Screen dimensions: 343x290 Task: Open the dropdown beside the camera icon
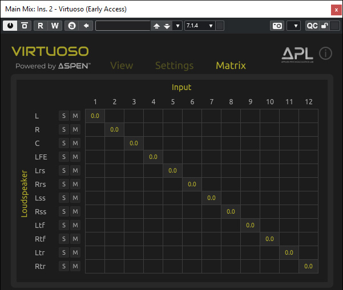click(293, 26)
